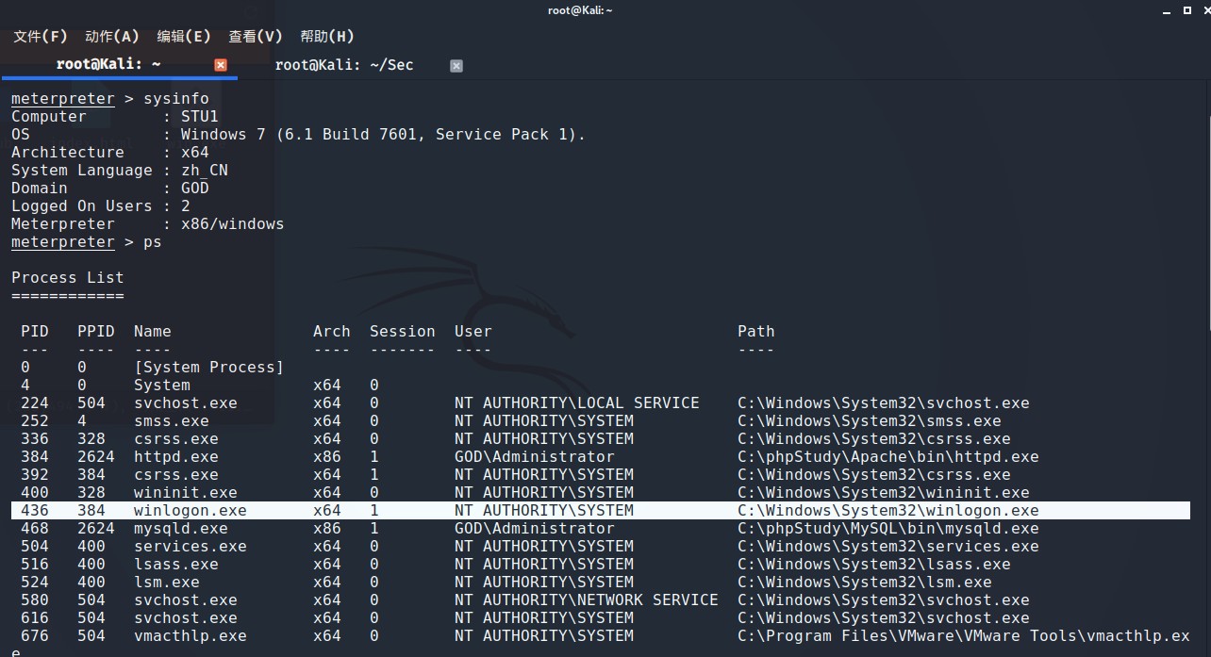Click the lsm.exe process name
The image size is (1211, 657).
pos(167,583)
